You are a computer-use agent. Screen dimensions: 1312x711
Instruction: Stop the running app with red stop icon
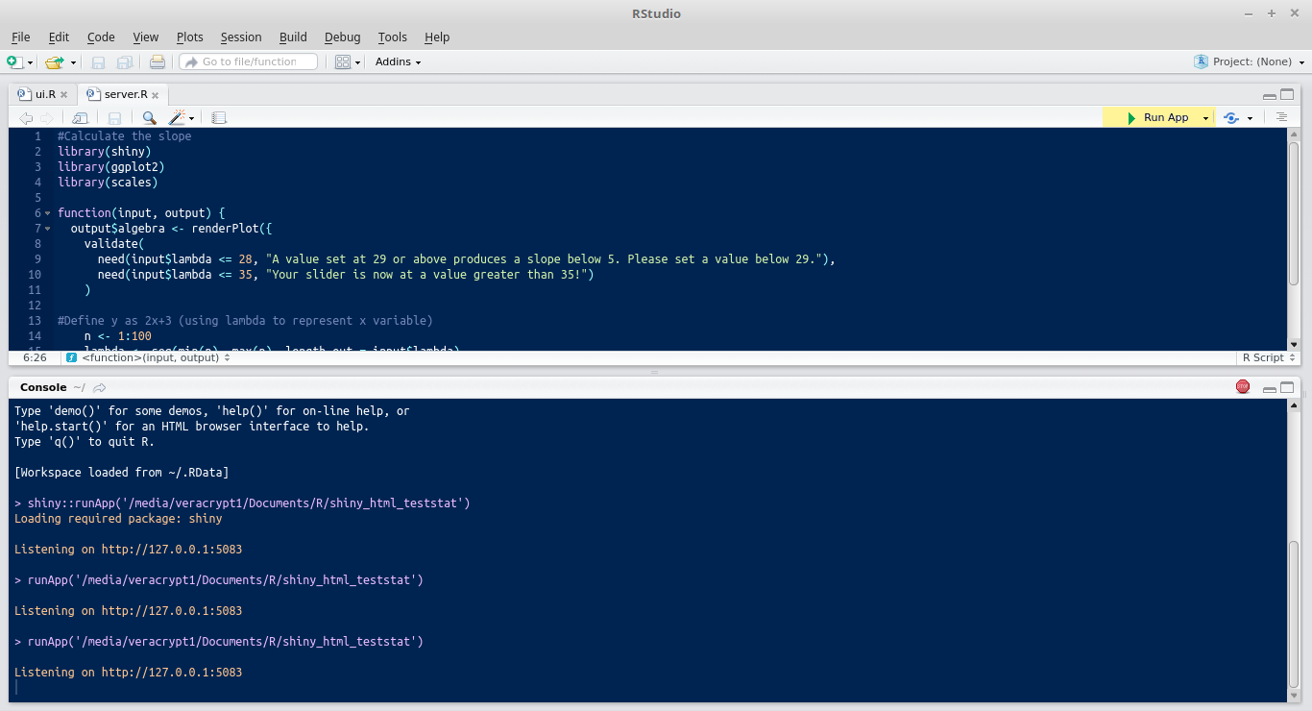[1243, 387]
